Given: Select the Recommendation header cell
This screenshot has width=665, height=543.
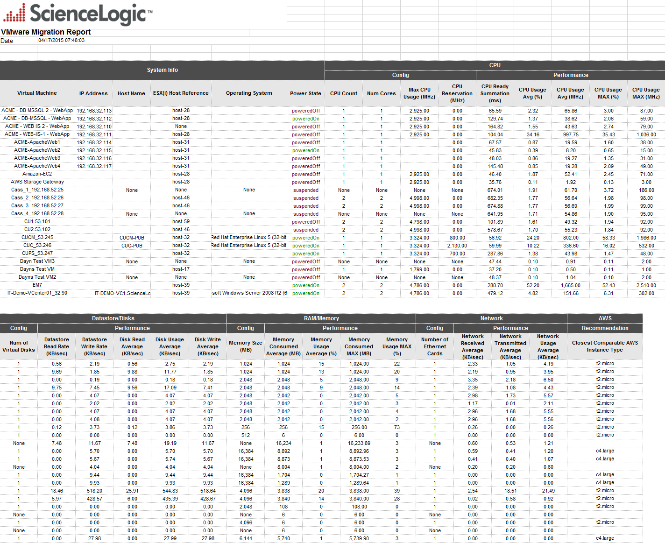Looking at the screenshot, I should coord(605,328).
